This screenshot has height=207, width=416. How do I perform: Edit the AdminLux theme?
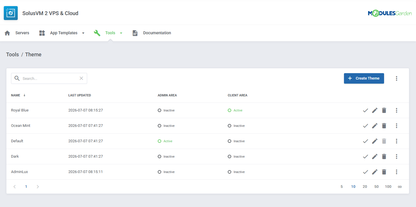375,172
